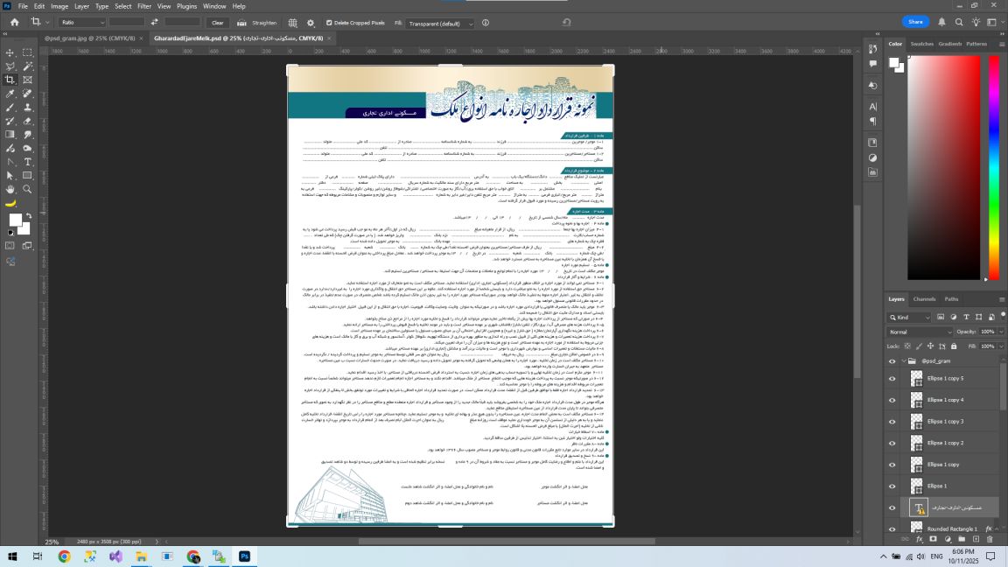This screenshot has width=1008, height=567.
Task: Click the Share button
Action: pos(914,22)
